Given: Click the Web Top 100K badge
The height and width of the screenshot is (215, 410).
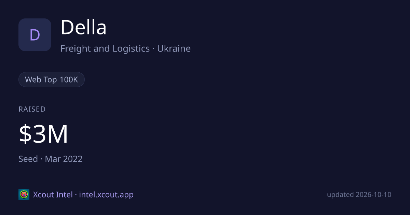Looking at the screenshot, I should [52, 80].
